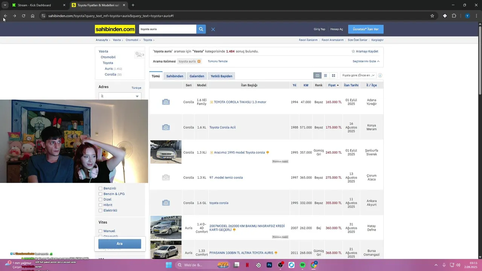This screenshot has width=482, height=271.
Task: Check the Hibrit fuel checkbox
Action: tap(101, 205)
